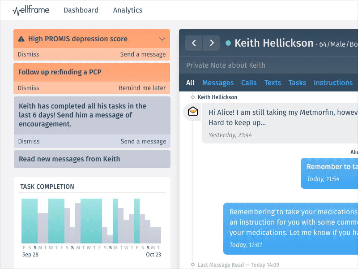Open the Analytics menu item

128,10
